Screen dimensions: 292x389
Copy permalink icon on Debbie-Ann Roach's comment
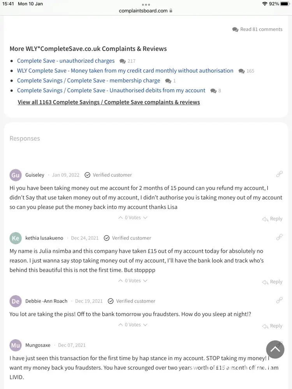[x=279, y=300]
